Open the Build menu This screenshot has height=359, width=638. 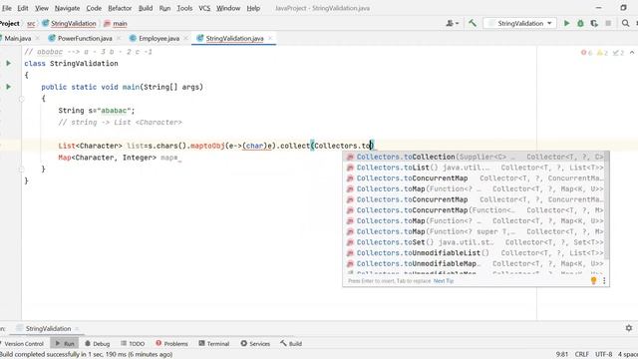146,8
